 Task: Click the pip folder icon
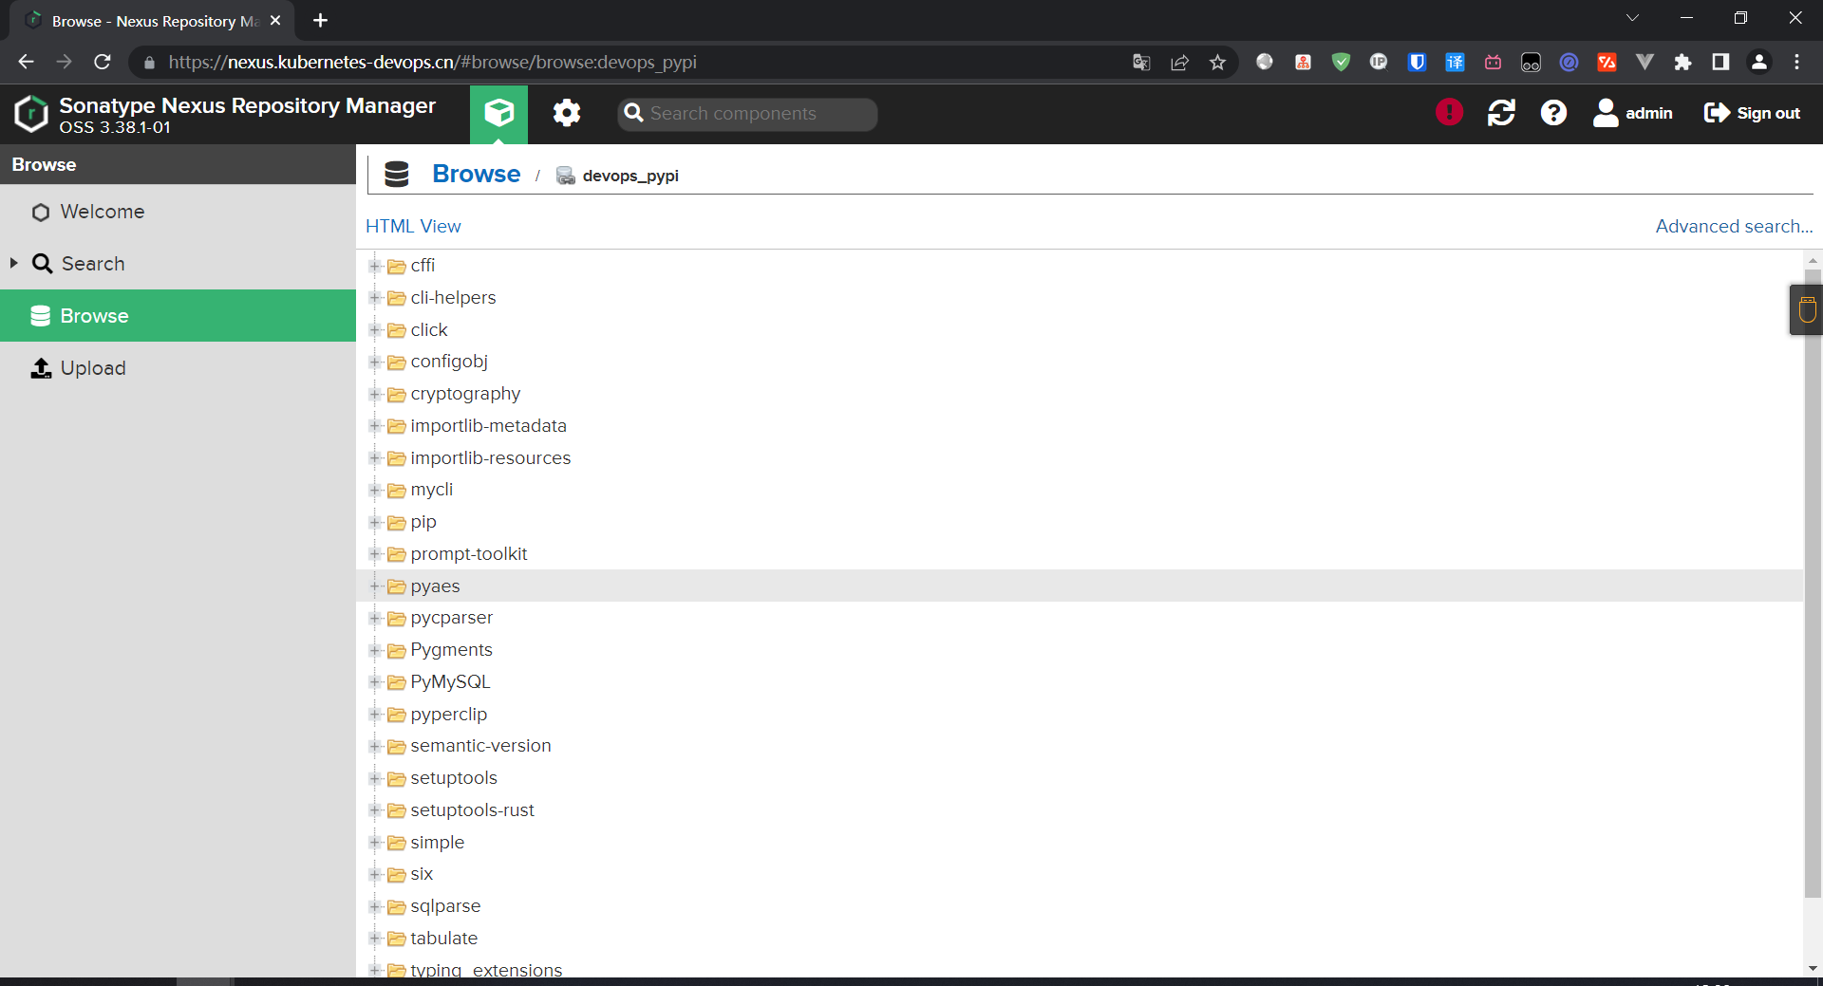397,523
